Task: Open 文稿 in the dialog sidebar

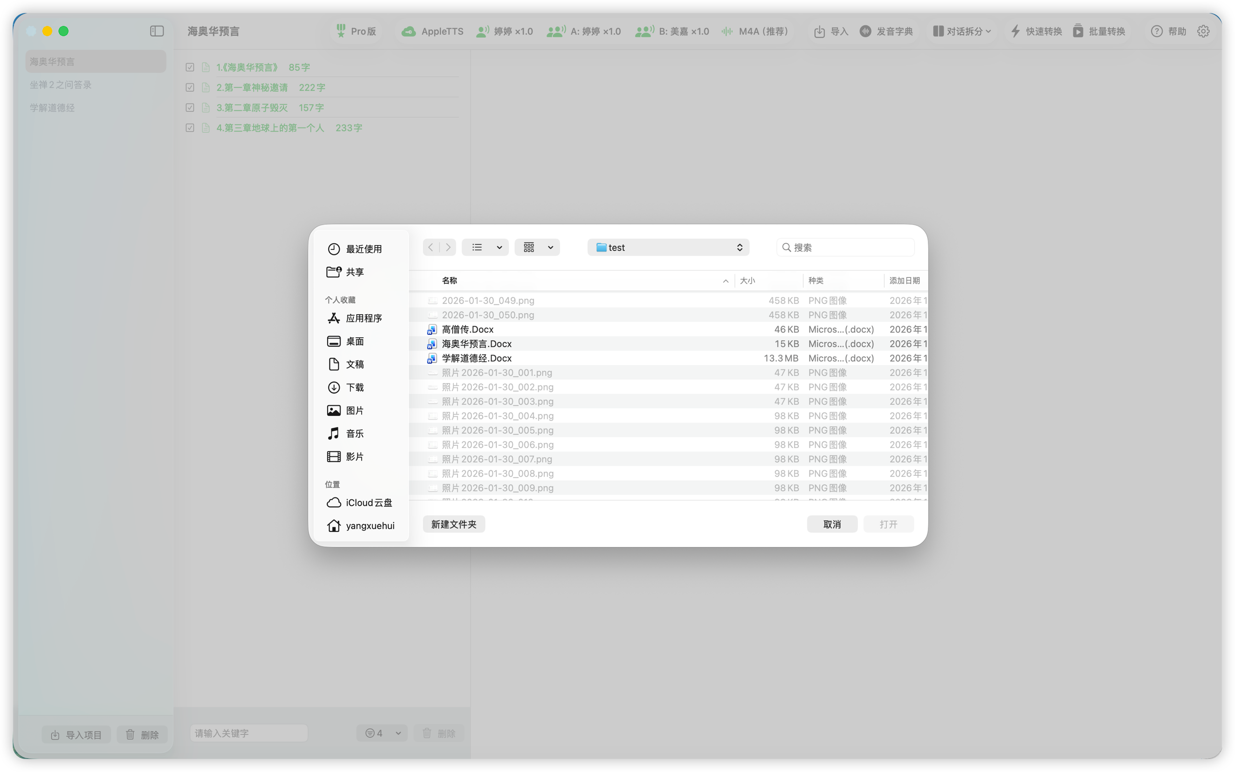Action: 345,364
